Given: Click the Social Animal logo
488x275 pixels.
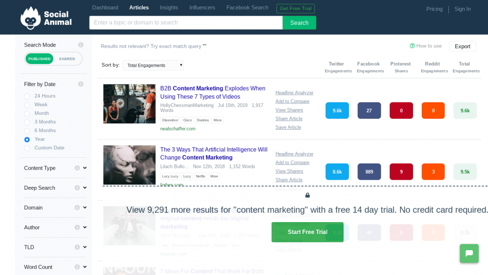Looking at the screenshot, I should tap(46, 18).
